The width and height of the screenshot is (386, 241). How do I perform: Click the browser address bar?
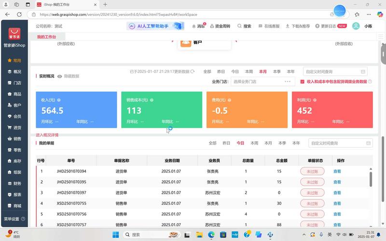click(x=182, y=14)
